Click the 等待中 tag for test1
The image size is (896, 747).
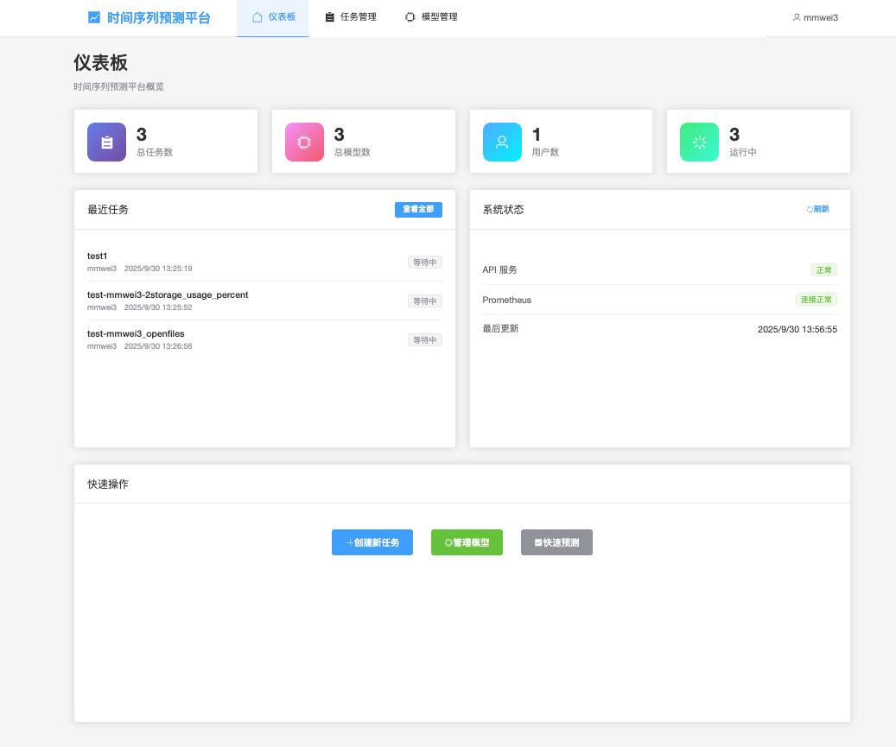425,263
